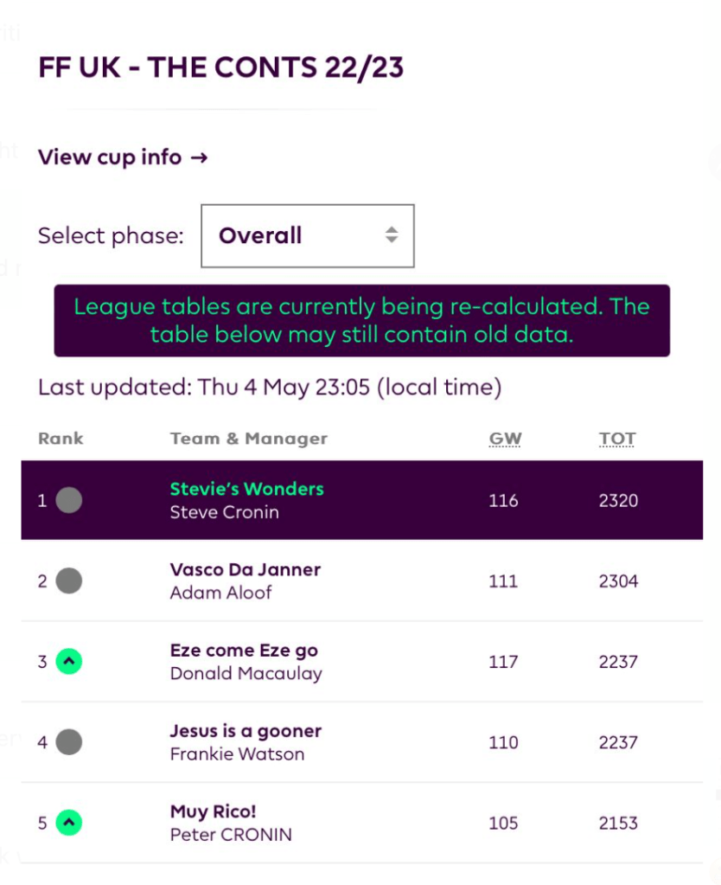Click the TOT column header
This screenshot has height=885, width=721.
point(617,439)
